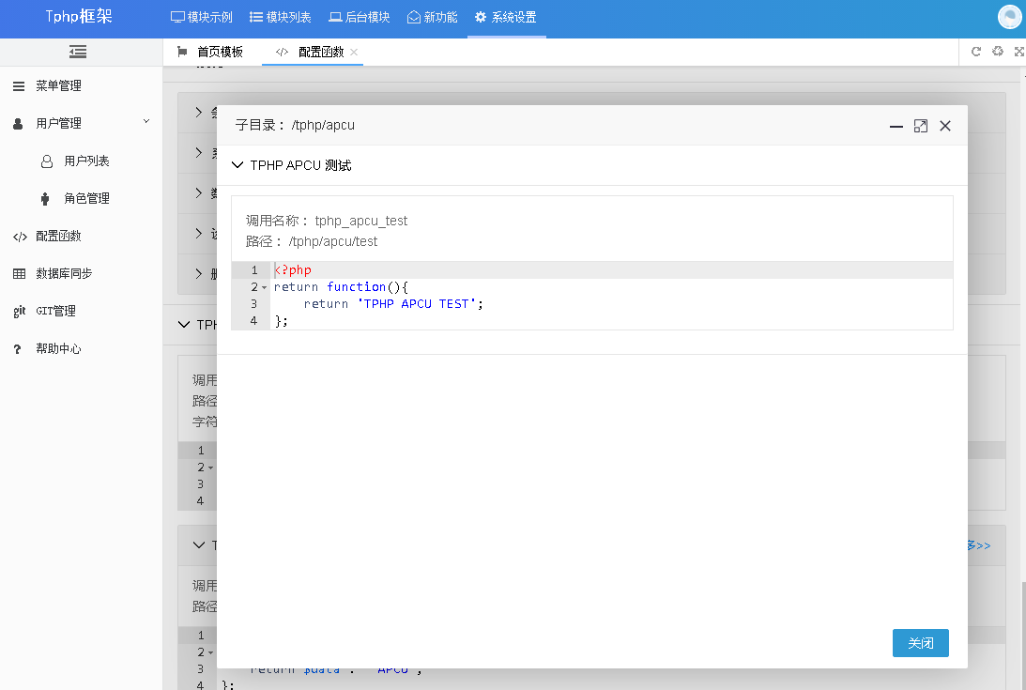Viewport: 1026px width, 690px height.
Task: Open 模块示例 in top navigation
Action: [x=202, y=18]
